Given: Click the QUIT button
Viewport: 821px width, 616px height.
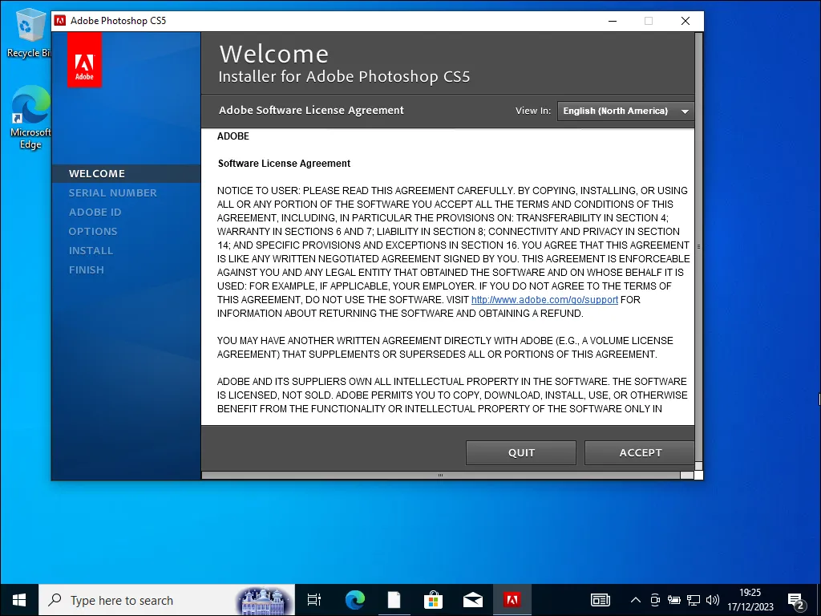Looking at the screenshot, I should click(x=520, y=452).
